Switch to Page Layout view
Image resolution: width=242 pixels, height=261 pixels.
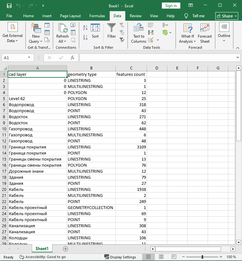click(x=161, y=257)
